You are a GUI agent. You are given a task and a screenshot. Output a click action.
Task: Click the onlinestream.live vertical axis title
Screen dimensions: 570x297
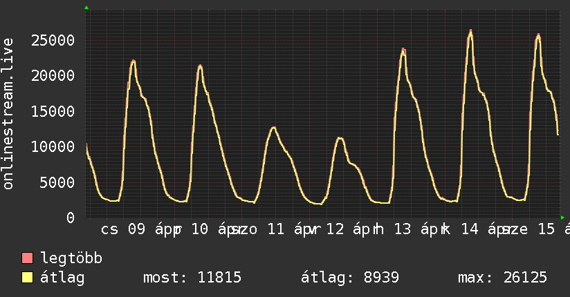tap(8, 114)
